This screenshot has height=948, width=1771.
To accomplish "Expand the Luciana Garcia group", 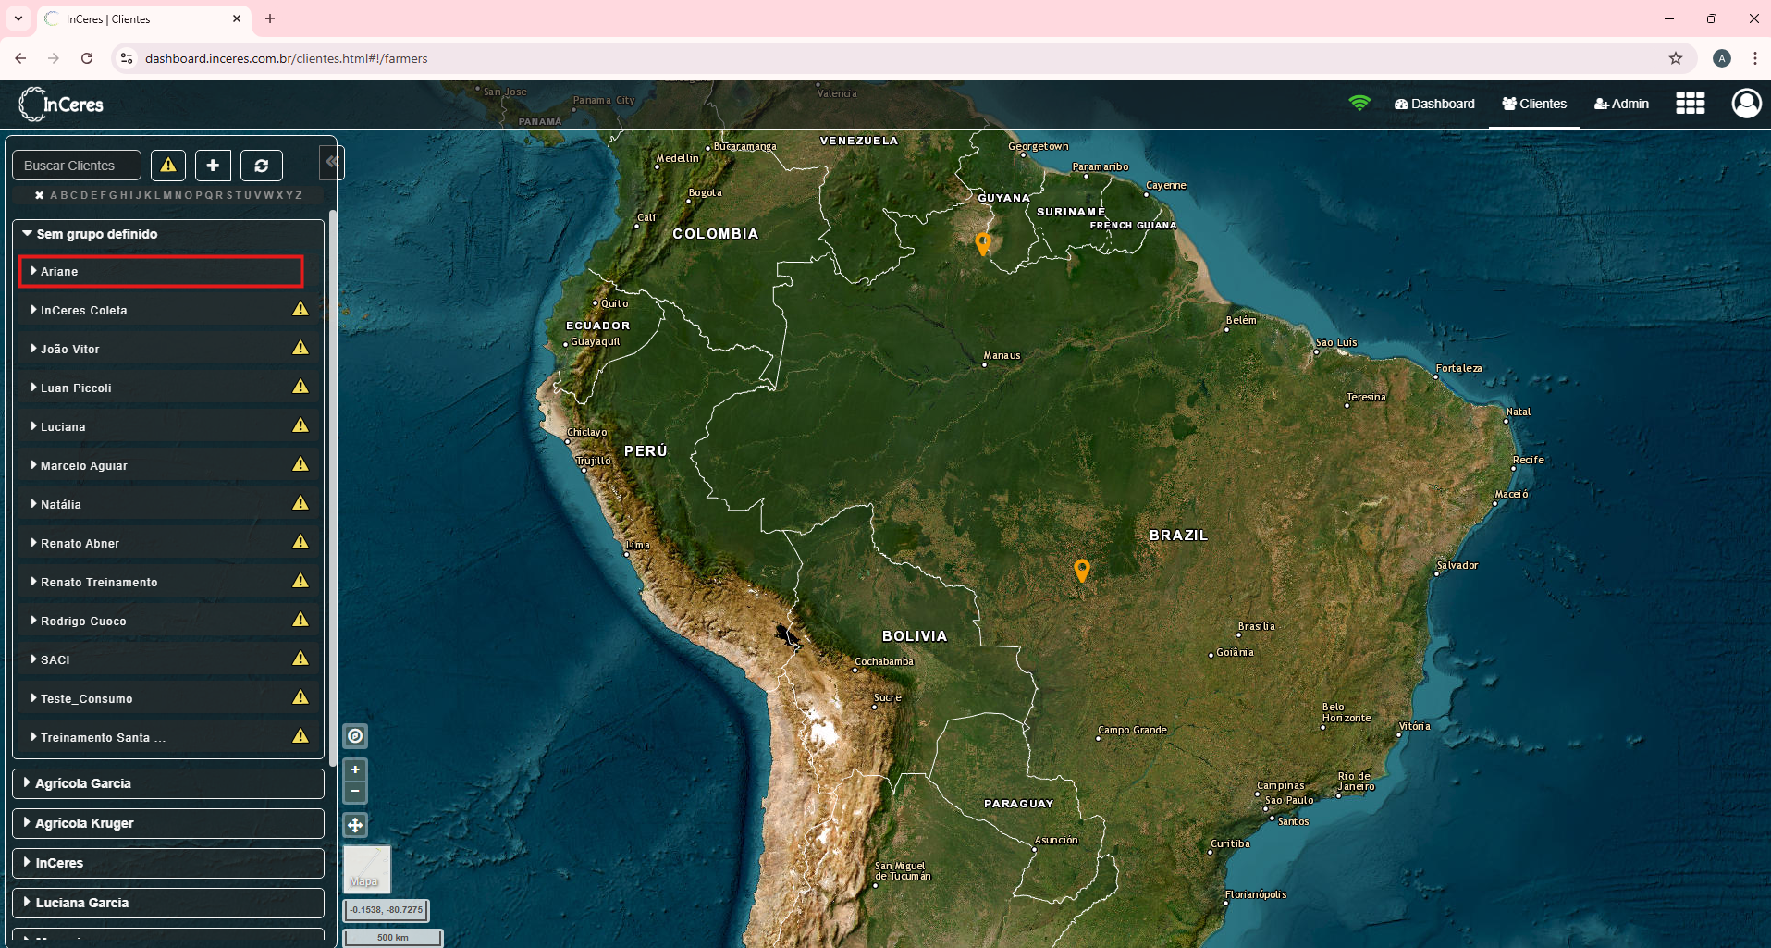I will point(168,903).
